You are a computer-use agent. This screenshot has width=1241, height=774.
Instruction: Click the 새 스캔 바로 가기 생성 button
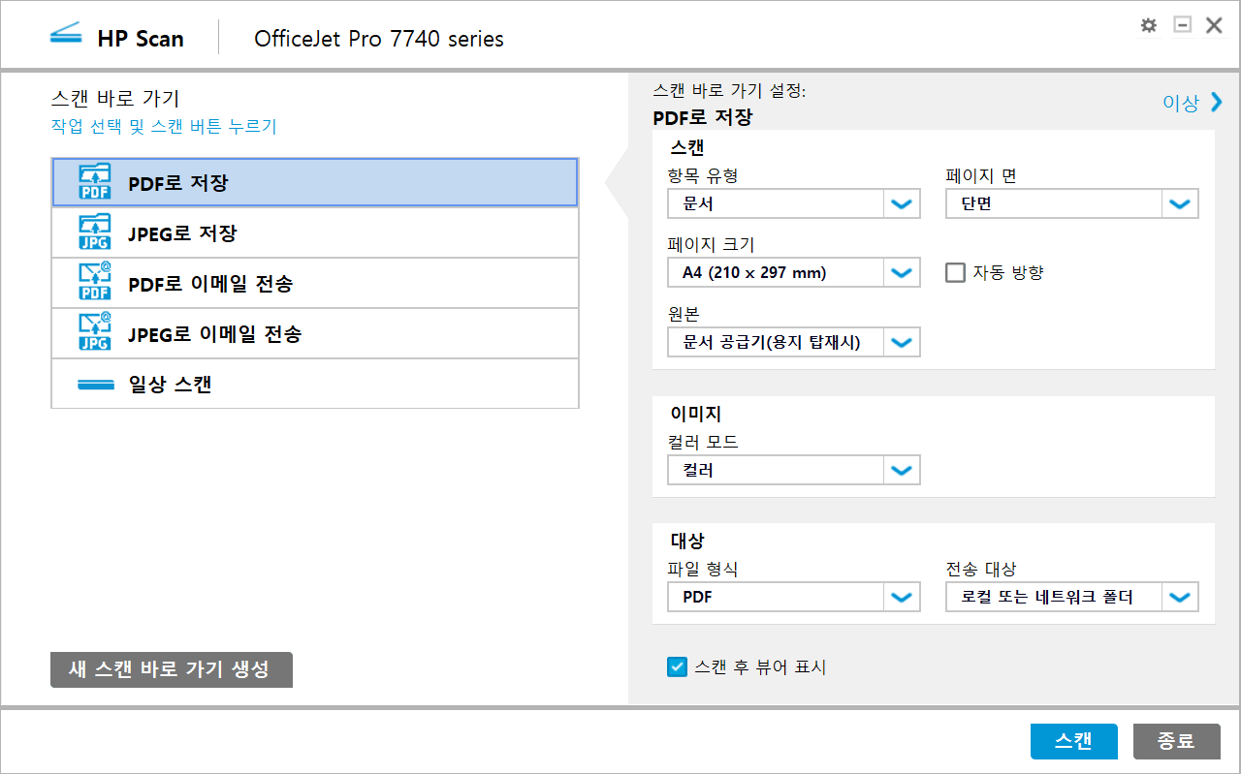172,669
